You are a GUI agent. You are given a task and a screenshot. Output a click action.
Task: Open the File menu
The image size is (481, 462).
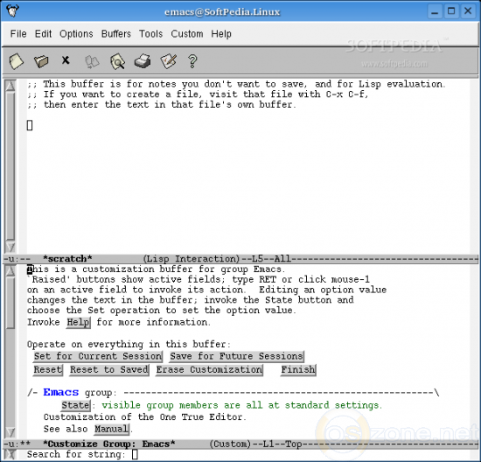click(18, 33)
